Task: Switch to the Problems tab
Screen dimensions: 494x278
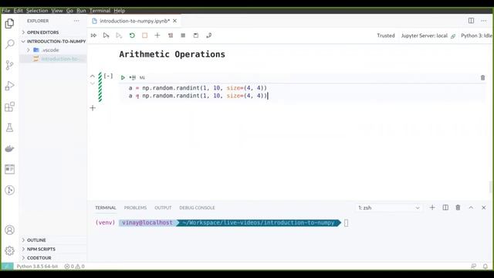Action: (x=135, y=208)
